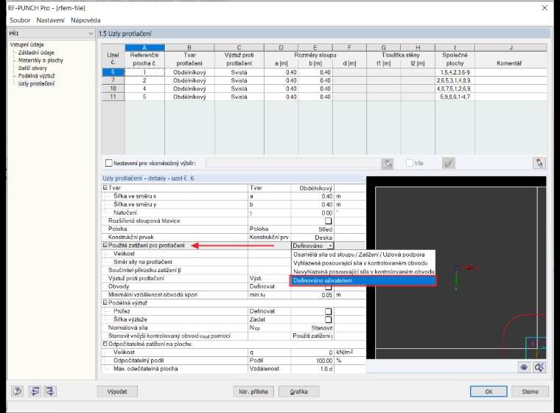Click the pick node selection icon
This screenshot has width=560, height=413.
[x=539, y=163]
